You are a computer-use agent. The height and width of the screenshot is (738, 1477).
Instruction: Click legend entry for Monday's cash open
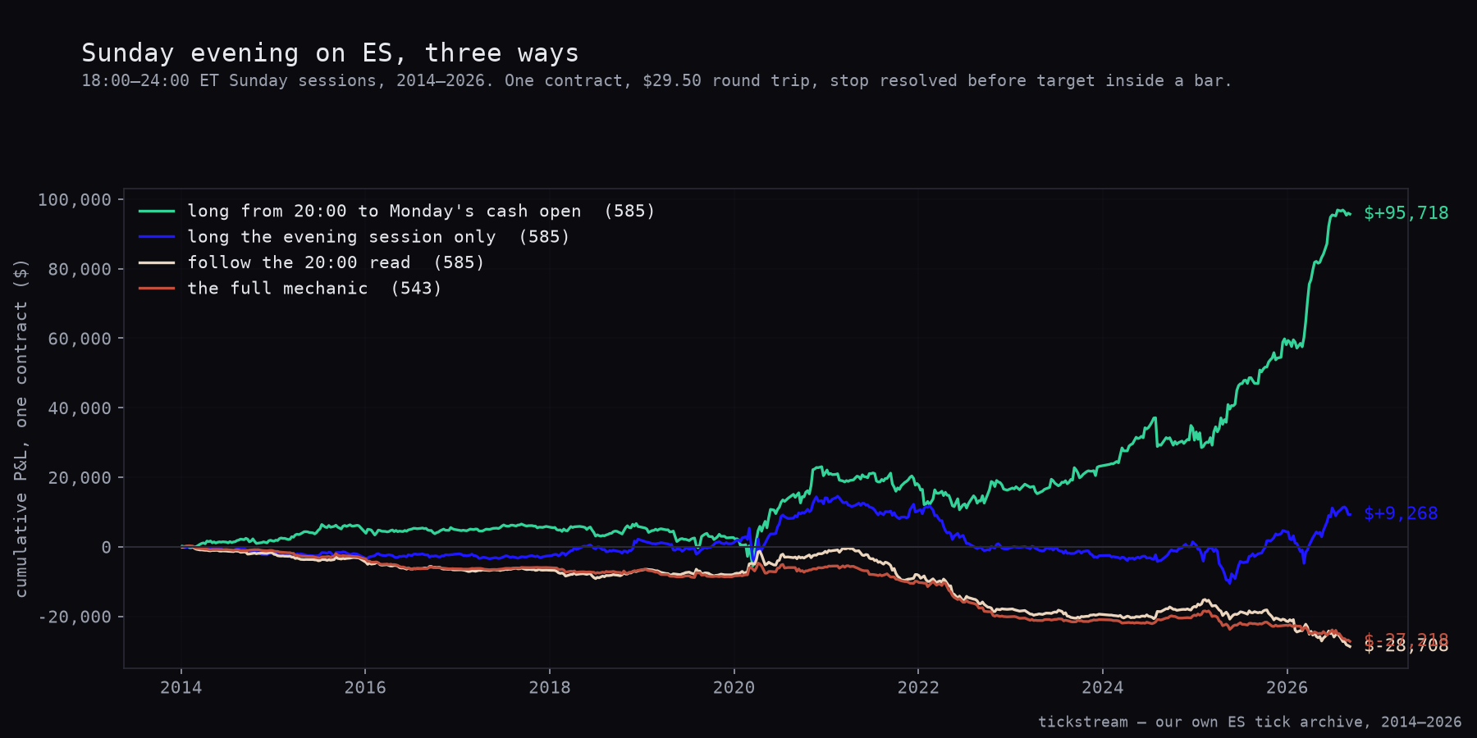(421, 211)
